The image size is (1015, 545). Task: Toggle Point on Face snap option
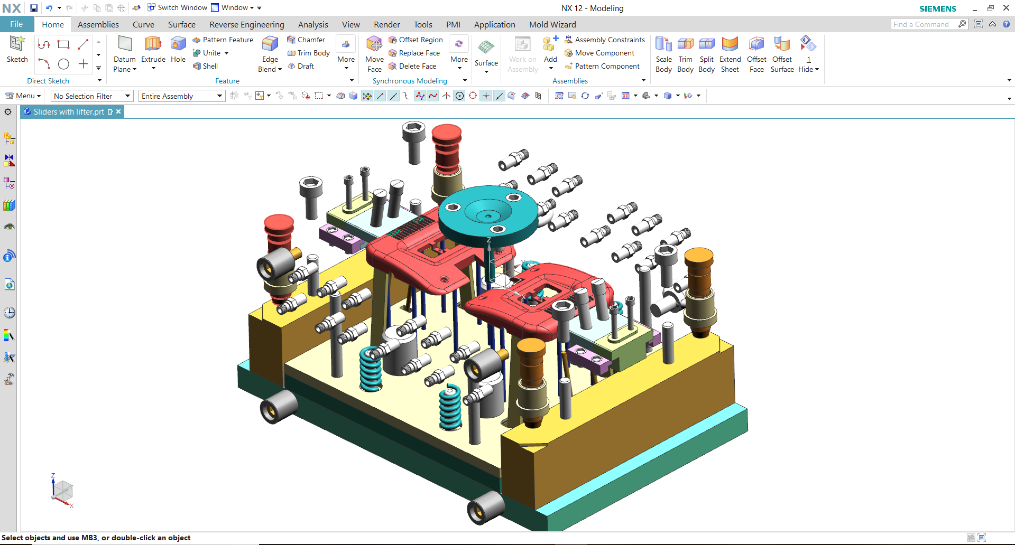click(512, 96)
